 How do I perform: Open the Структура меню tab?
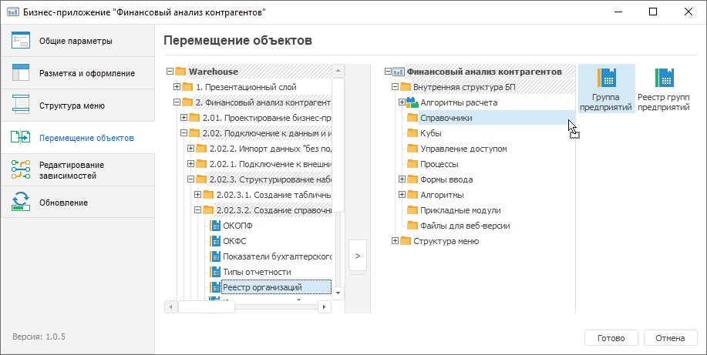click(72, 105)
